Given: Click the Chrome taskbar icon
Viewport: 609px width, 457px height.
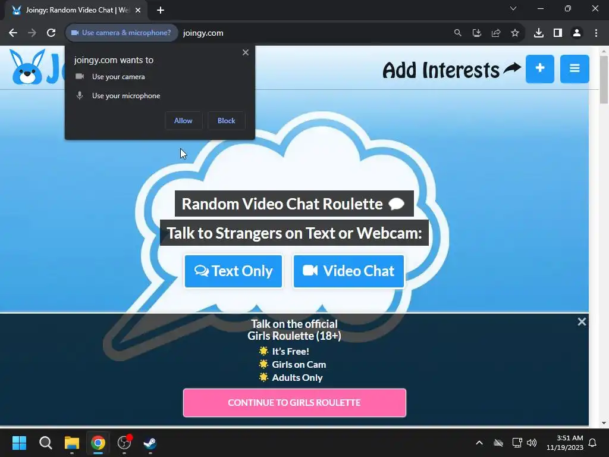Looking at the screenshot, I should pos(98,443).
